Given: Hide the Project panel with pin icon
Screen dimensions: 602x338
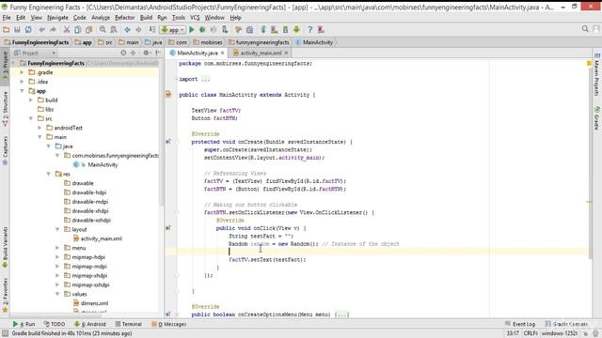Looking at the screenshot, I should coord(158,53).
